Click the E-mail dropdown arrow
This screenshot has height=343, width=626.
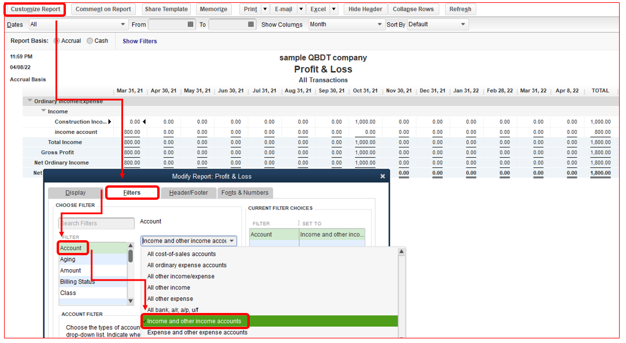pyautogui.click(x=301, y=9)
